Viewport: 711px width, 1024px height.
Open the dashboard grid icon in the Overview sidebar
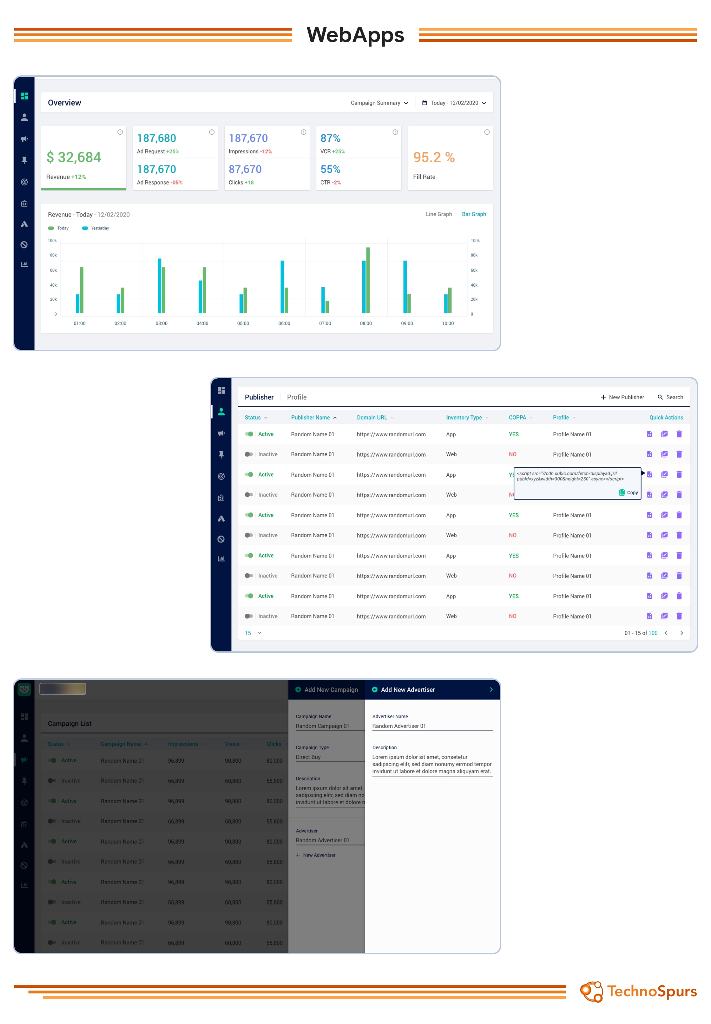click(24, 96)
